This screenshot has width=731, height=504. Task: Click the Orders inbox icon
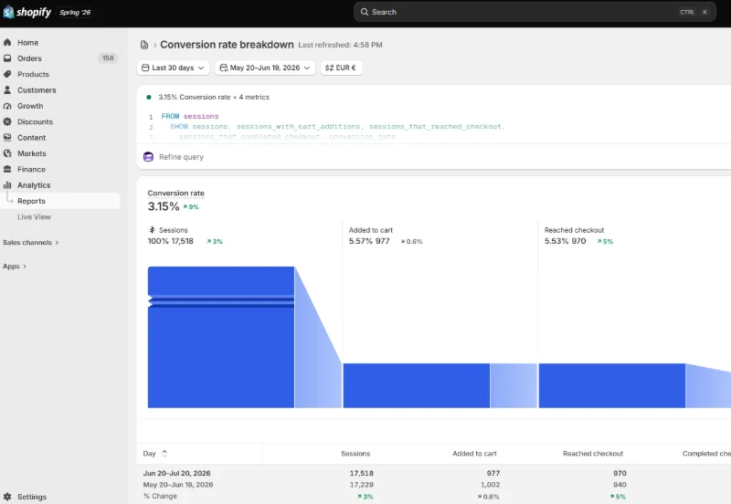(x=7, y=58)
